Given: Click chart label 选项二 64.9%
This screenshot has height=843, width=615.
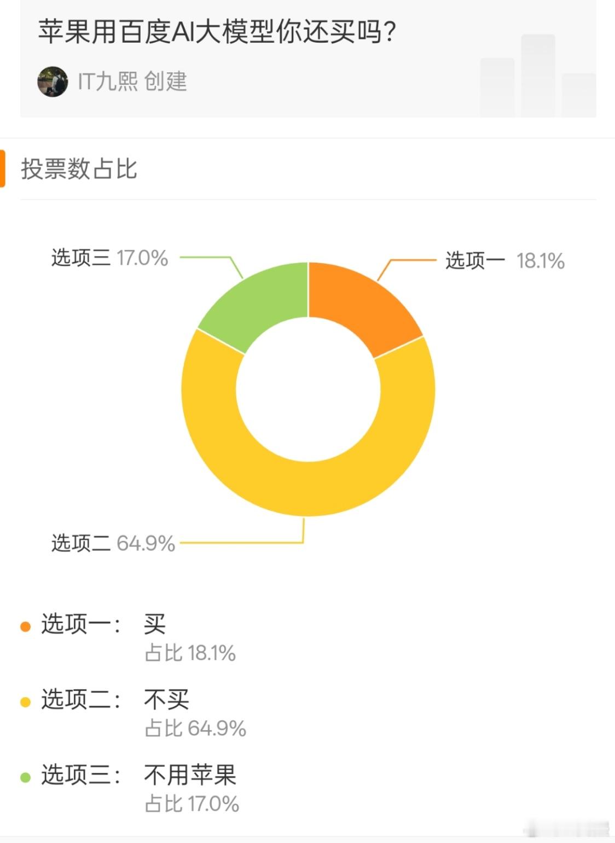Looking at the screenshot, I should click(113, 543).
